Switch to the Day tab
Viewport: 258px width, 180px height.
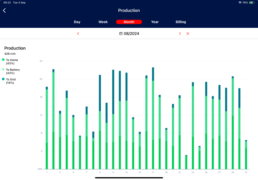77,22
